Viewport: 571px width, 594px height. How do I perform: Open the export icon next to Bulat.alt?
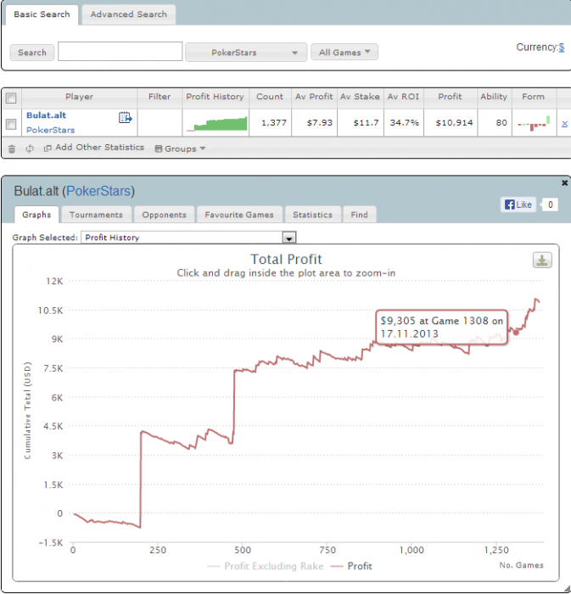coord(125,118)
